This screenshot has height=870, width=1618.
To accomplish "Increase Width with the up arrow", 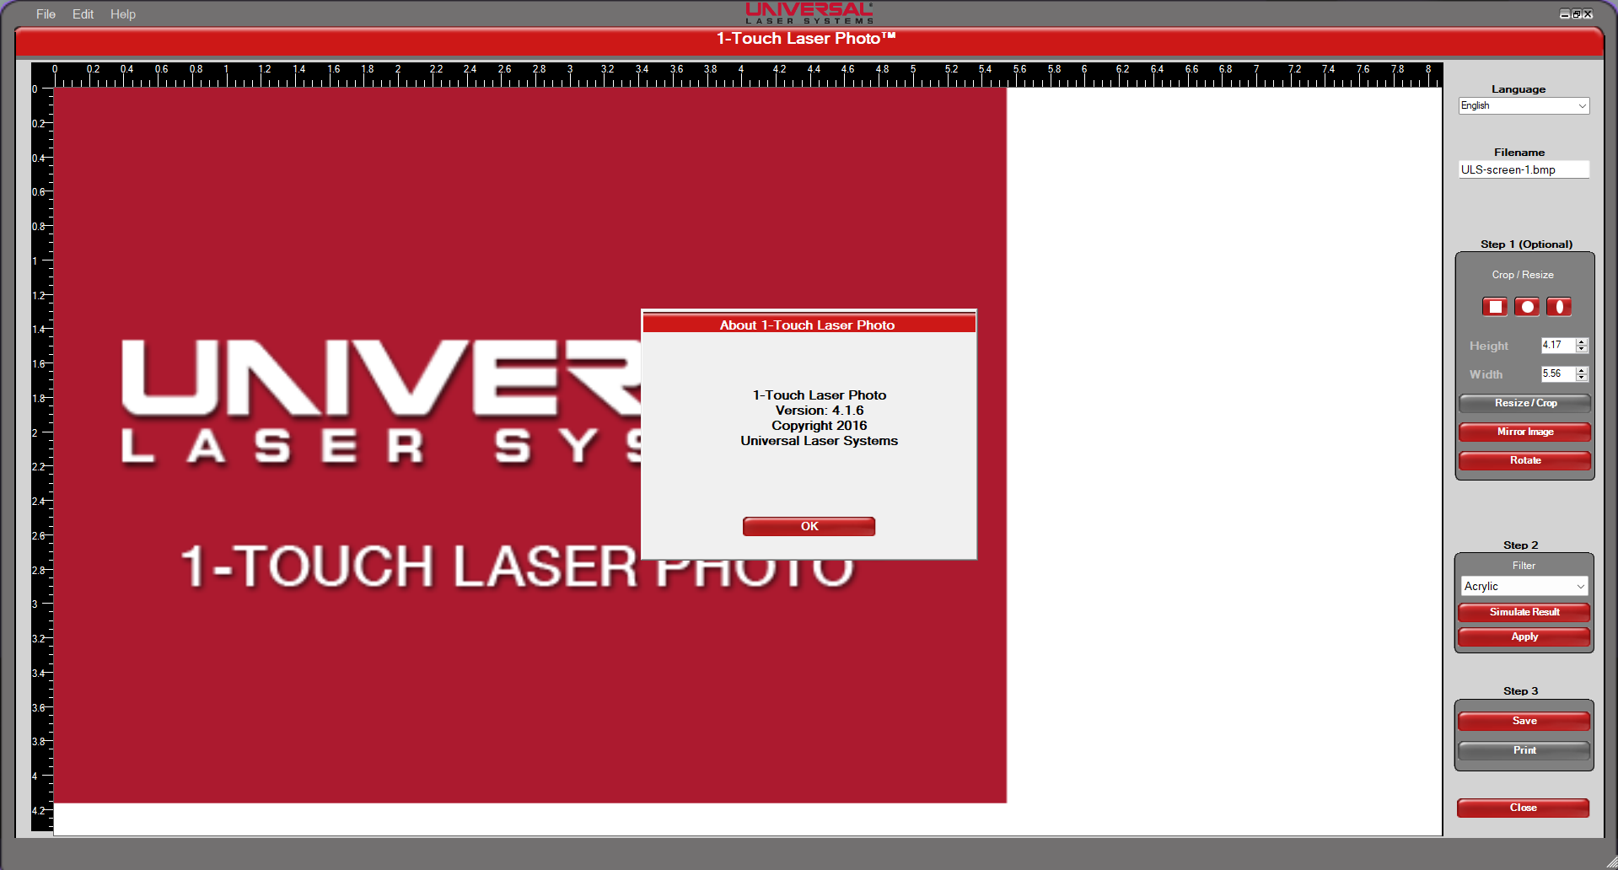I will [x=1582, y=370].
